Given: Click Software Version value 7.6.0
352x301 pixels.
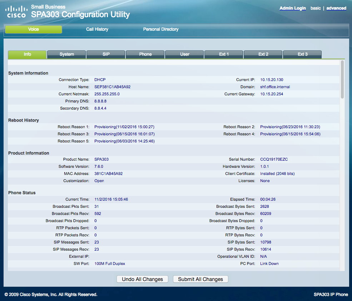Looking at the screenshot, I should (99, 167).
